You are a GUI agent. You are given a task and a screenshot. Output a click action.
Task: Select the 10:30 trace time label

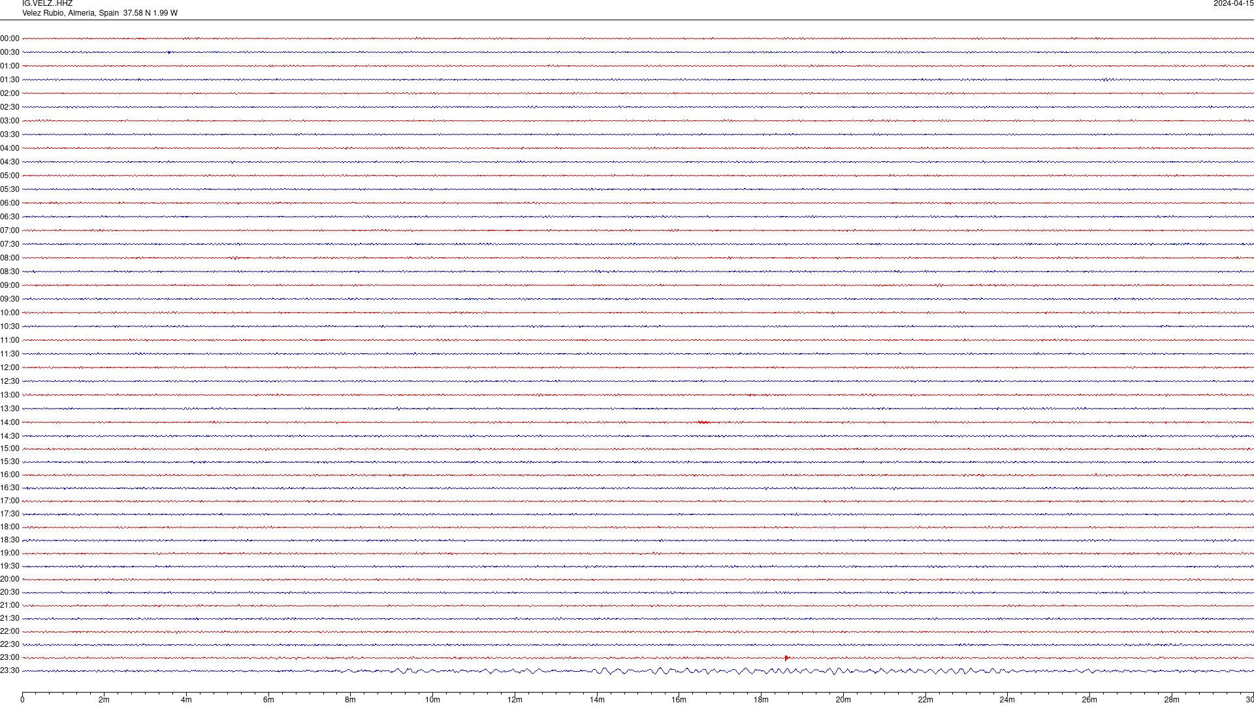pos(10,326)
